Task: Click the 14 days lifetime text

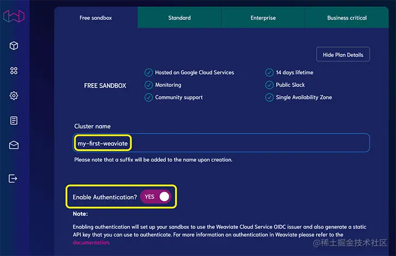Action: pos(295,73)
